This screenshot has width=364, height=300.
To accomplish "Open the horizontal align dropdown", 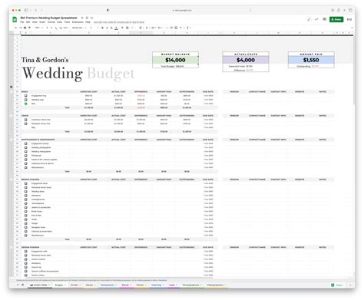I will pyautogui.click(x=141, y=28).
